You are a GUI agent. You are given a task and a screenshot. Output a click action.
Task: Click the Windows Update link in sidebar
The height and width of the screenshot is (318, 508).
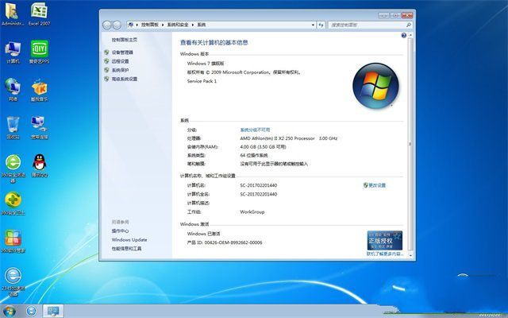(129, 239)
